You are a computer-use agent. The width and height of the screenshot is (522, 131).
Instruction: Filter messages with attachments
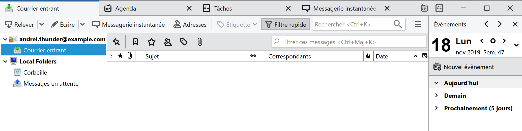coord(200,42)
